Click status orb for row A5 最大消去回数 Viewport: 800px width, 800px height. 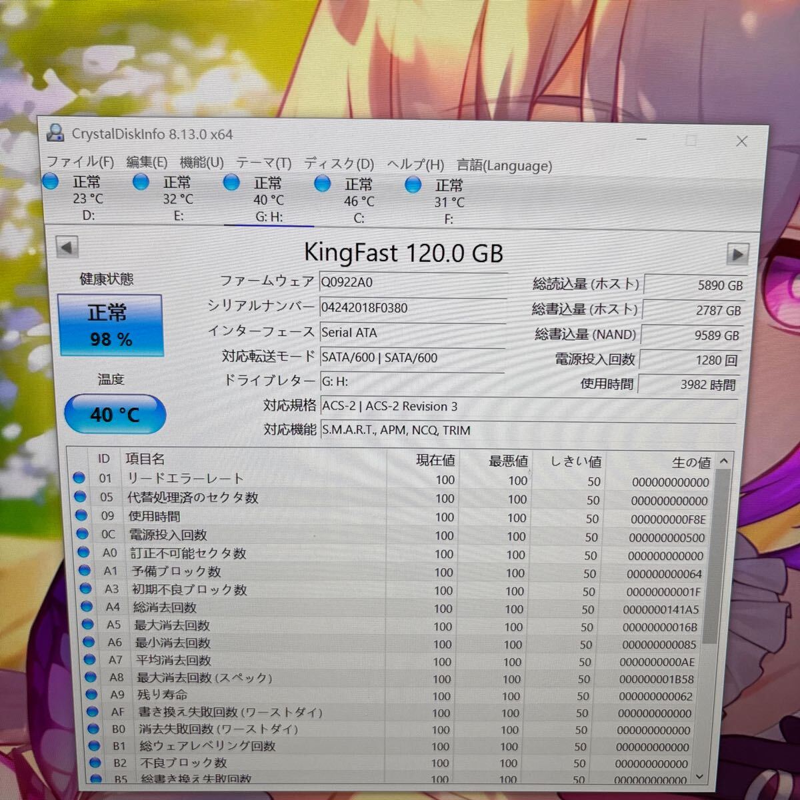pyautogui.click(x=87, y=625)
